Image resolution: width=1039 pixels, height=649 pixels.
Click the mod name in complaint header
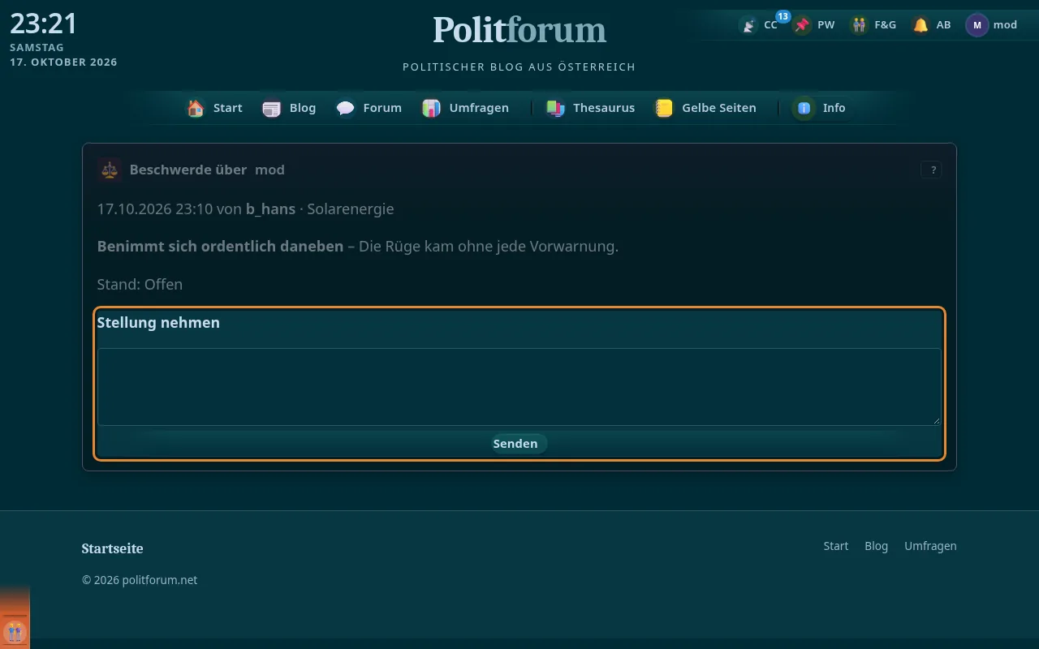point(269,170)
